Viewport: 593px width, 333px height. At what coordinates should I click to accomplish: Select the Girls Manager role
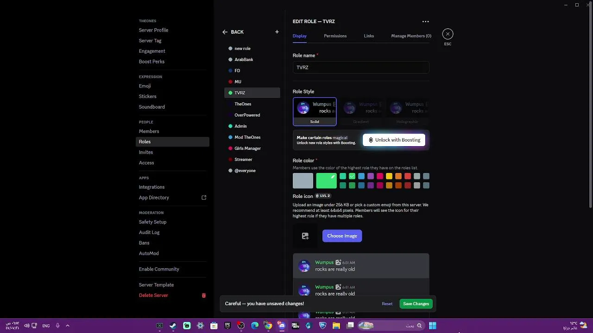pyautogui.click(x=252, y=148)
